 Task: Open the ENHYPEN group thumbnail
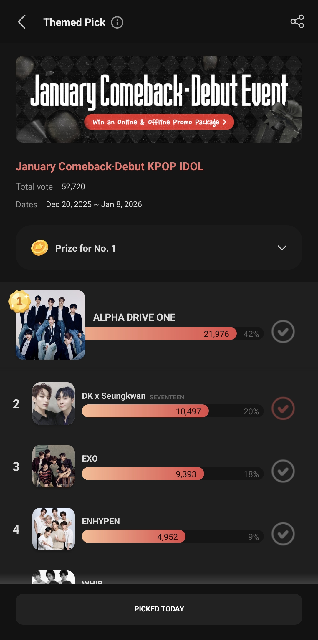(53, 529)
